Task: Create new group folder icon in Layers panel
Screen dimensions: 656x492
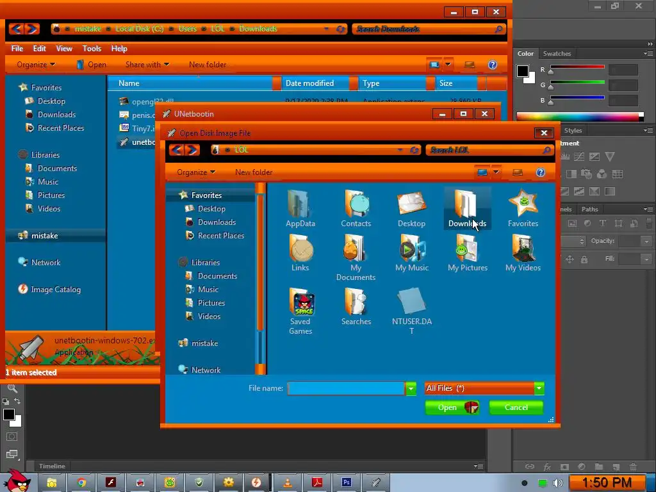Action: [599, 466]
